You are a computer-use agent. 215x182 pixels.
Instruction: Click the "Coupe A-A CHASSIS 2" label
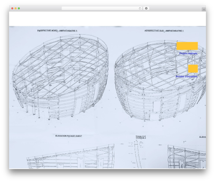141,137
